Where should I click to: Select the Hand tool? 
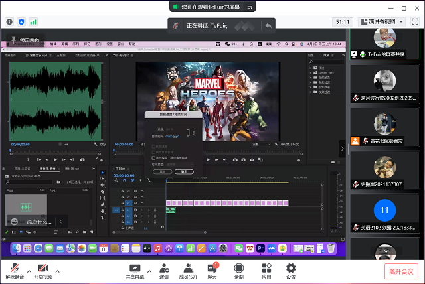tap(102, 211)
